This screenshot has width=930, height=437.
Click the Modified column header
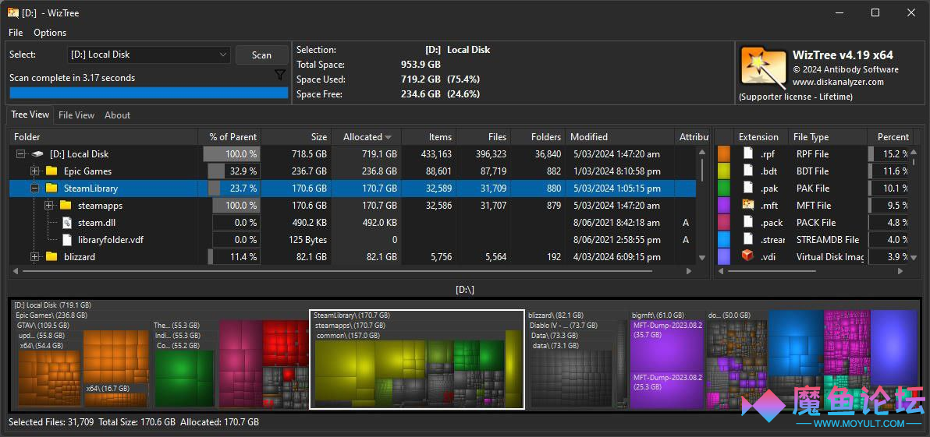coord(619,137)
